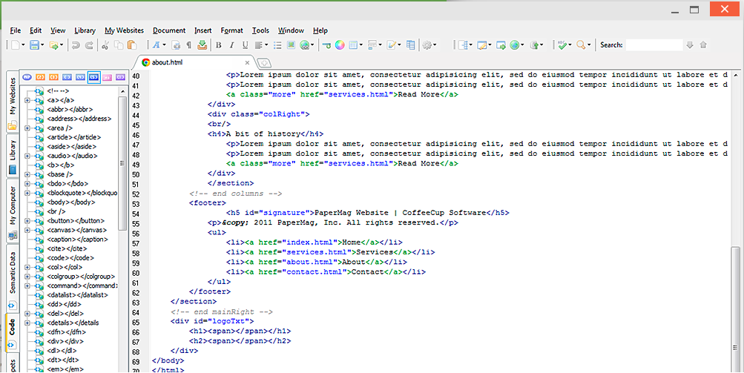Select the second orange CSS tag set

click(53, 77)
